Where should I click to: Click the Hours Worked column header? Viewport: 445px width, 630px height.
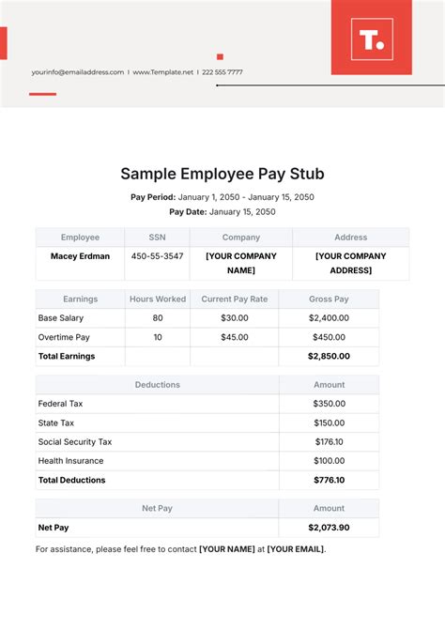coord(158,300)
